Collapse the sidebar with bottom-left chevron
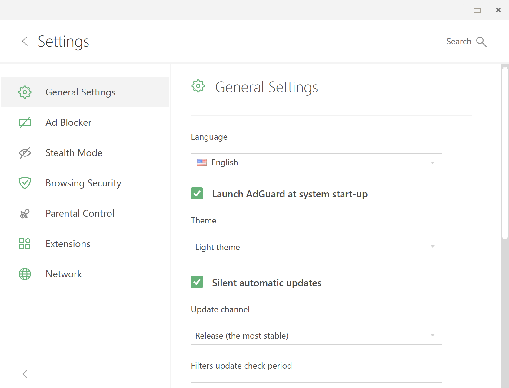Image resolution: width=509 pixels, height=388 pixels. tap(25, 374)
